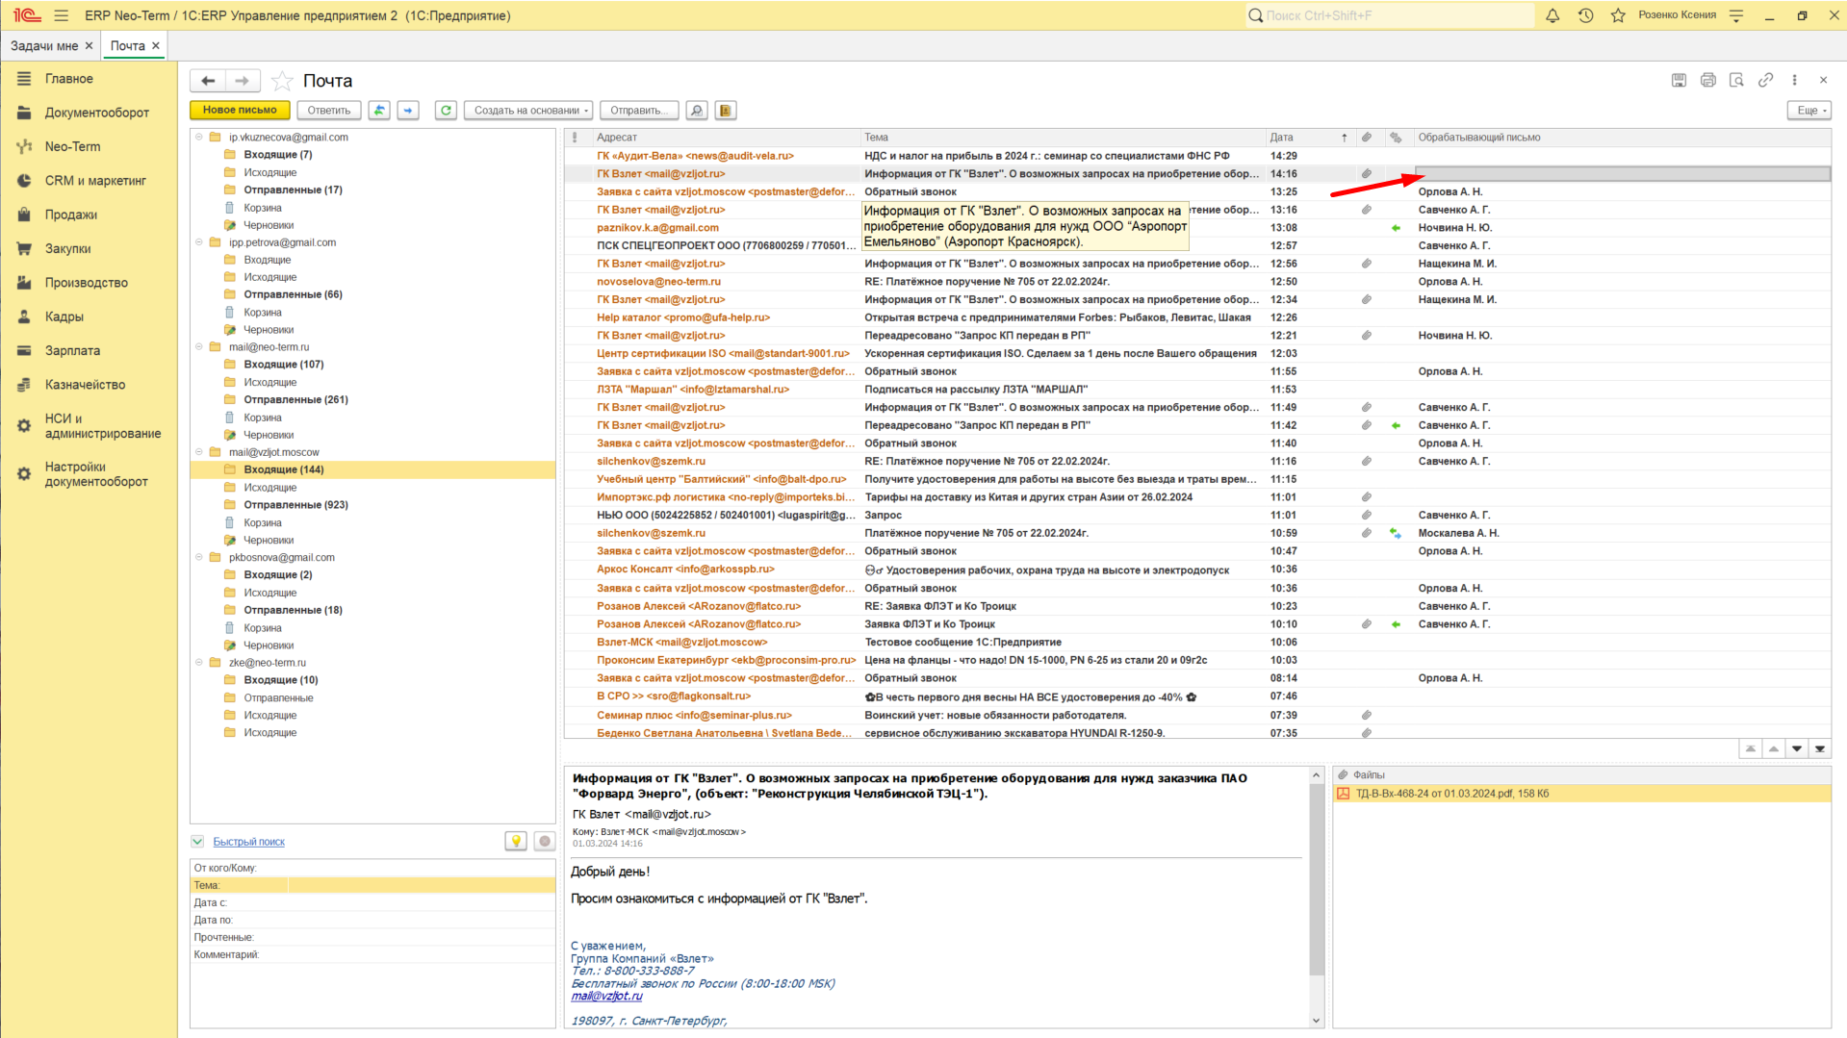This screenshot has width=1847, height=1038.
Task: Open the Создать на основании dropdown
Action: [x=530, y=111]
